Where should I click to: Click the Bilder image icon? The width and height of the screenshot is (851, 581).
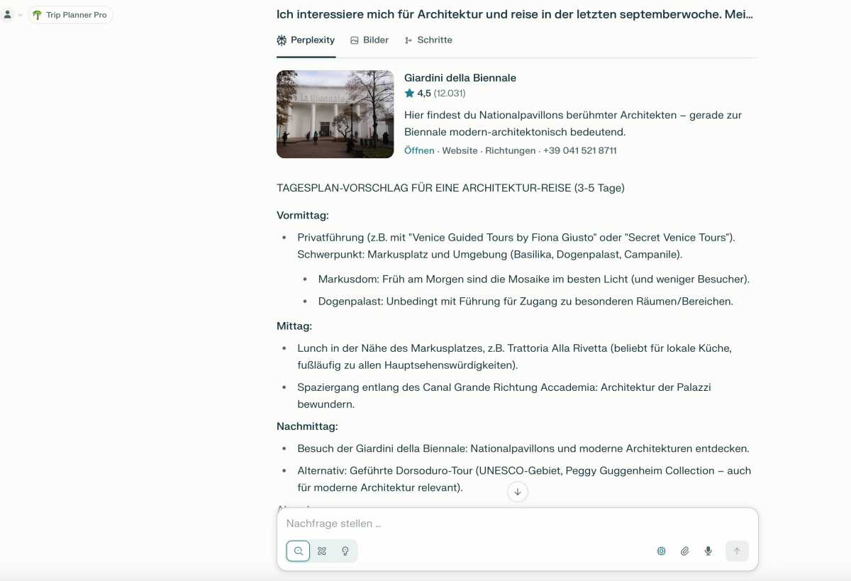pos(355,40)
